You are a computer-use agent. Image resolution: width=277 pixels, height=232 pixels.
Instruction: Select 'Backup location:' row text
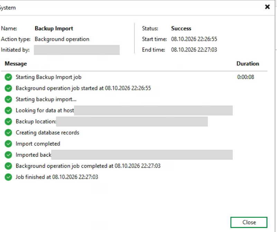36,121
